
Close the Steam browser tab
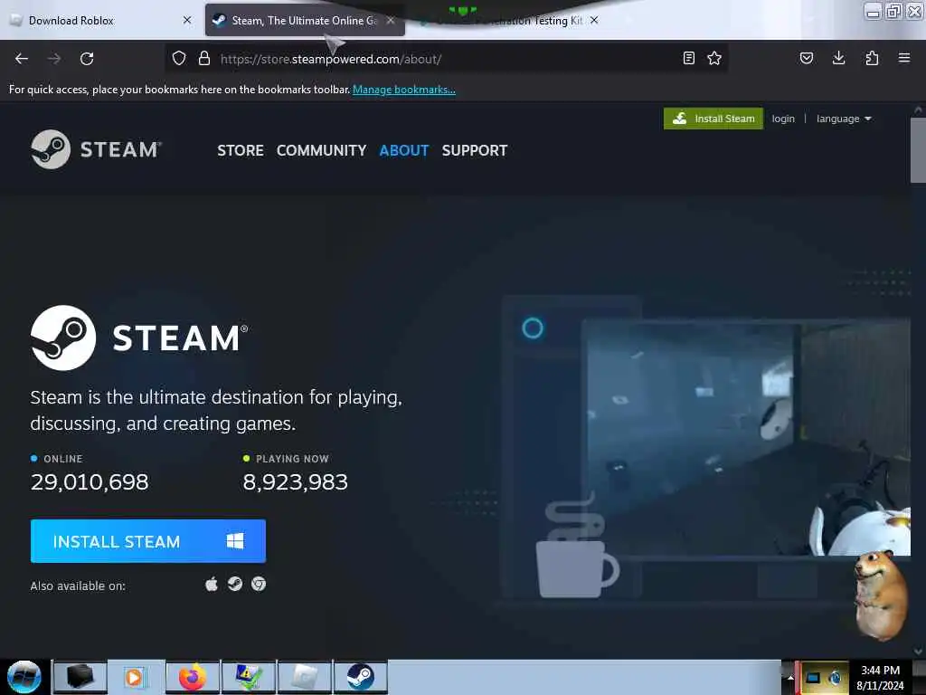coord(391,20)
